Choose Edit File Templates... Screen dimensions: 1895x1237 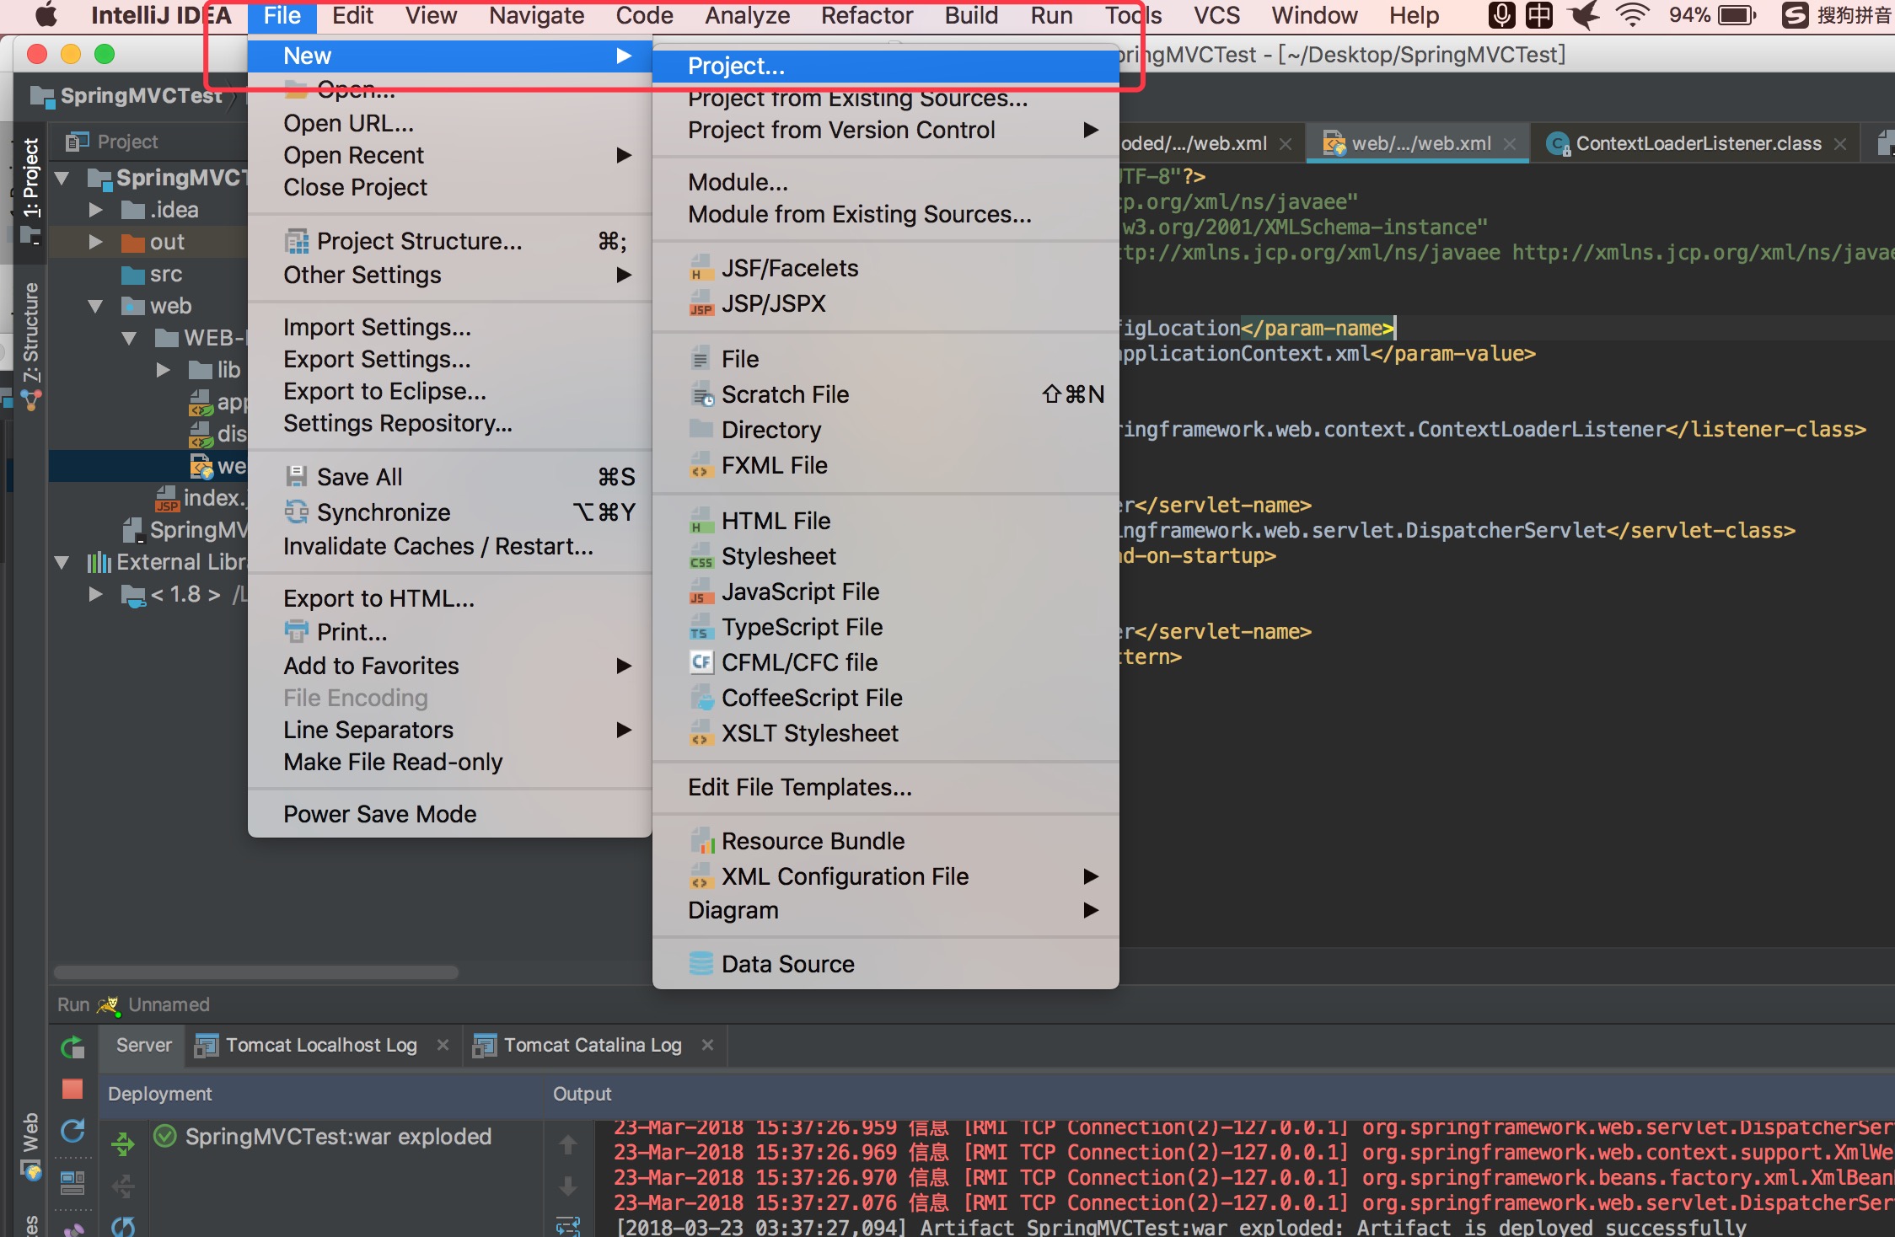(886, 787)
